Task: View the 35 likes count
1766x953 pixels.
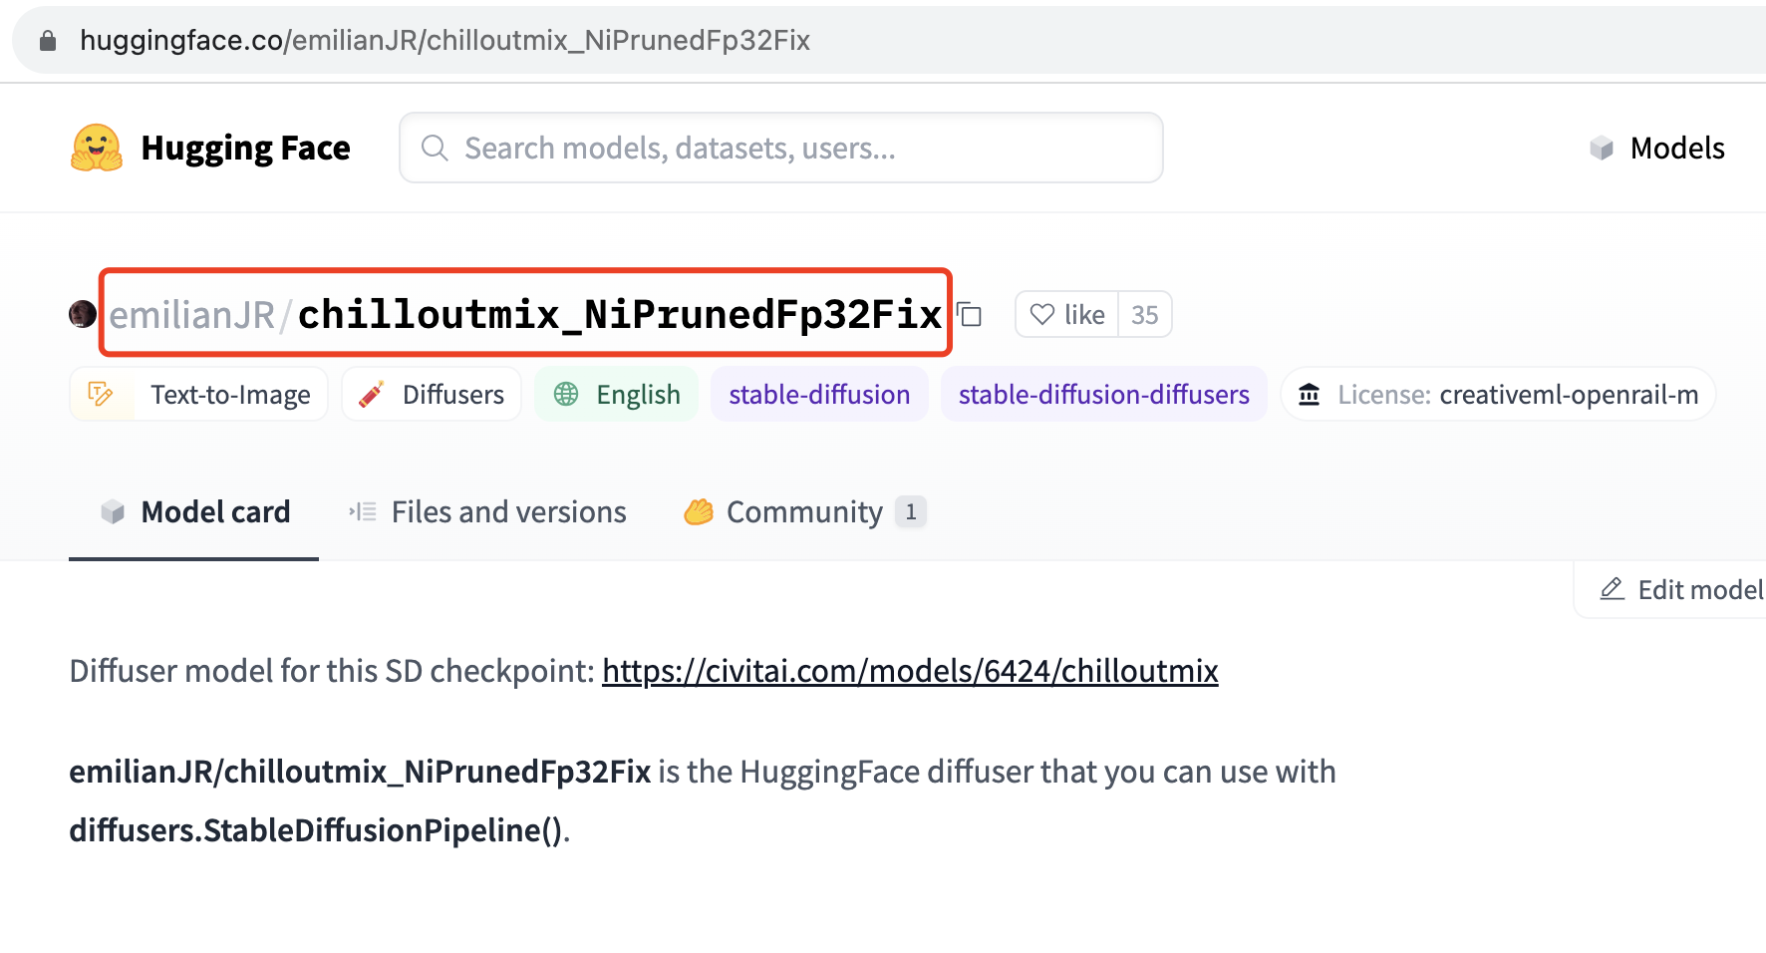Action: pyautogui.click(x=1145, y=315)
